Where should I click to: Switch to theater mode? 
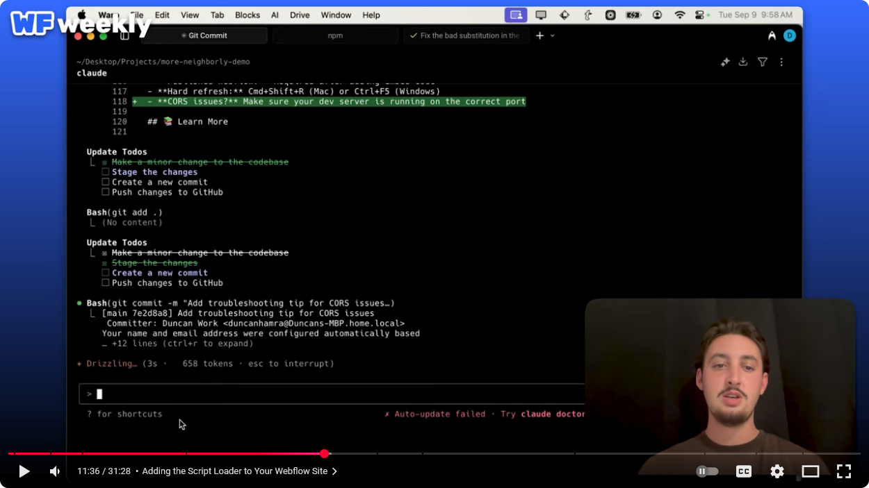pos(811,471)
